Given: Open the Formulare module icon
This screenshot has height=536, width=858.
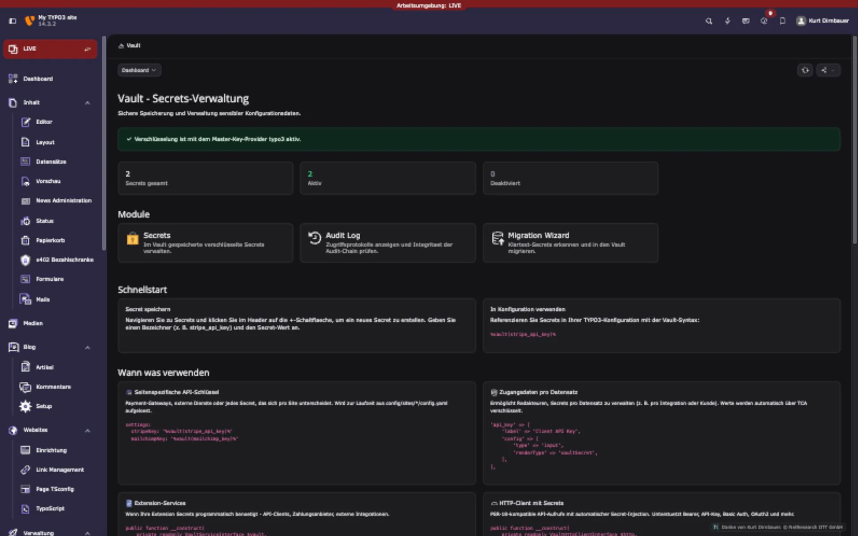Looking at the screenshot, I should click(25, 279).
